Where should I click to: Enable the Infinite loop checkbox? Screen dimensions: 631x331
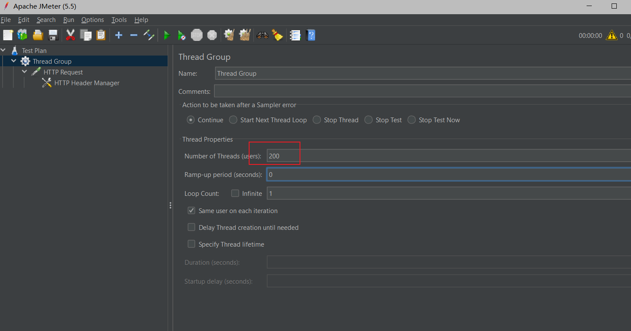click(235, 193)
